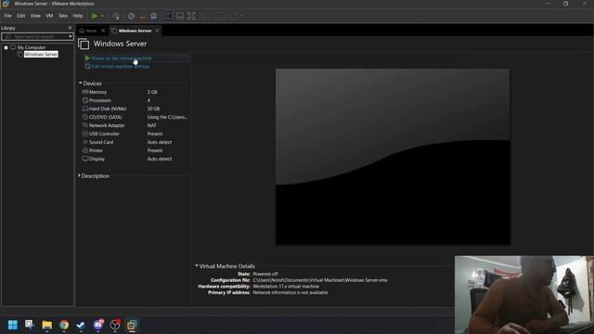Open File Explorer from the taskbar
The width and height of the screenshot is (594, 334).
pyautogui.click(x=47, y=325)
